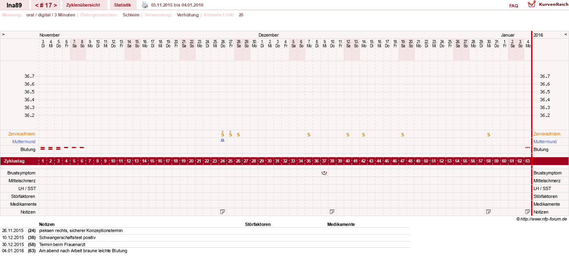Click the Störfaktoren column heading in notes

pos(258,224)
